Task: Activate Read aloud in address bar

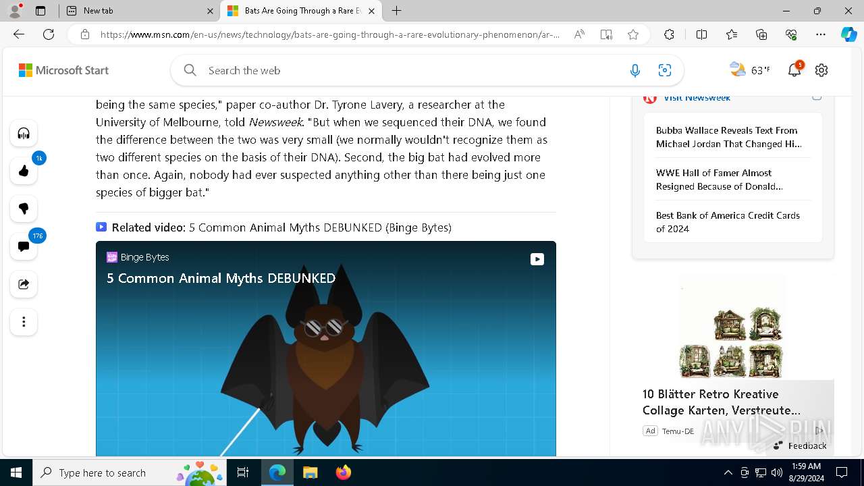Action: (579, 34)
